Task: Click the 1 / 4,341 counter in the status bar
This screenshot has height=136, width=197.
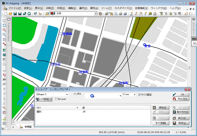Action: [181, 132]
